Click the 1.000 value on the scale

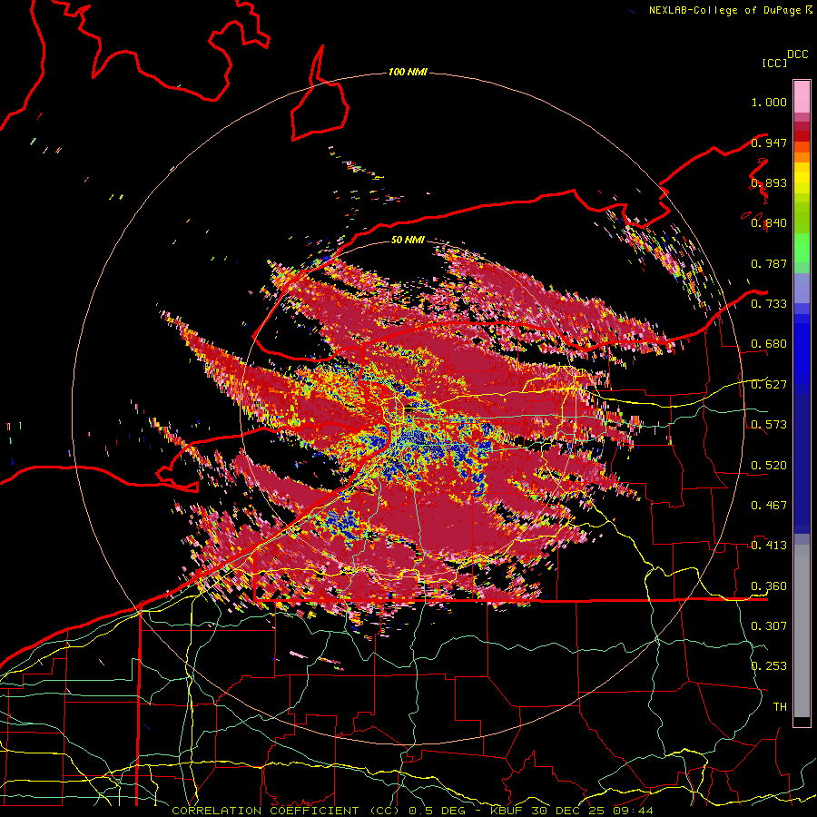click(x=769, y=102)
